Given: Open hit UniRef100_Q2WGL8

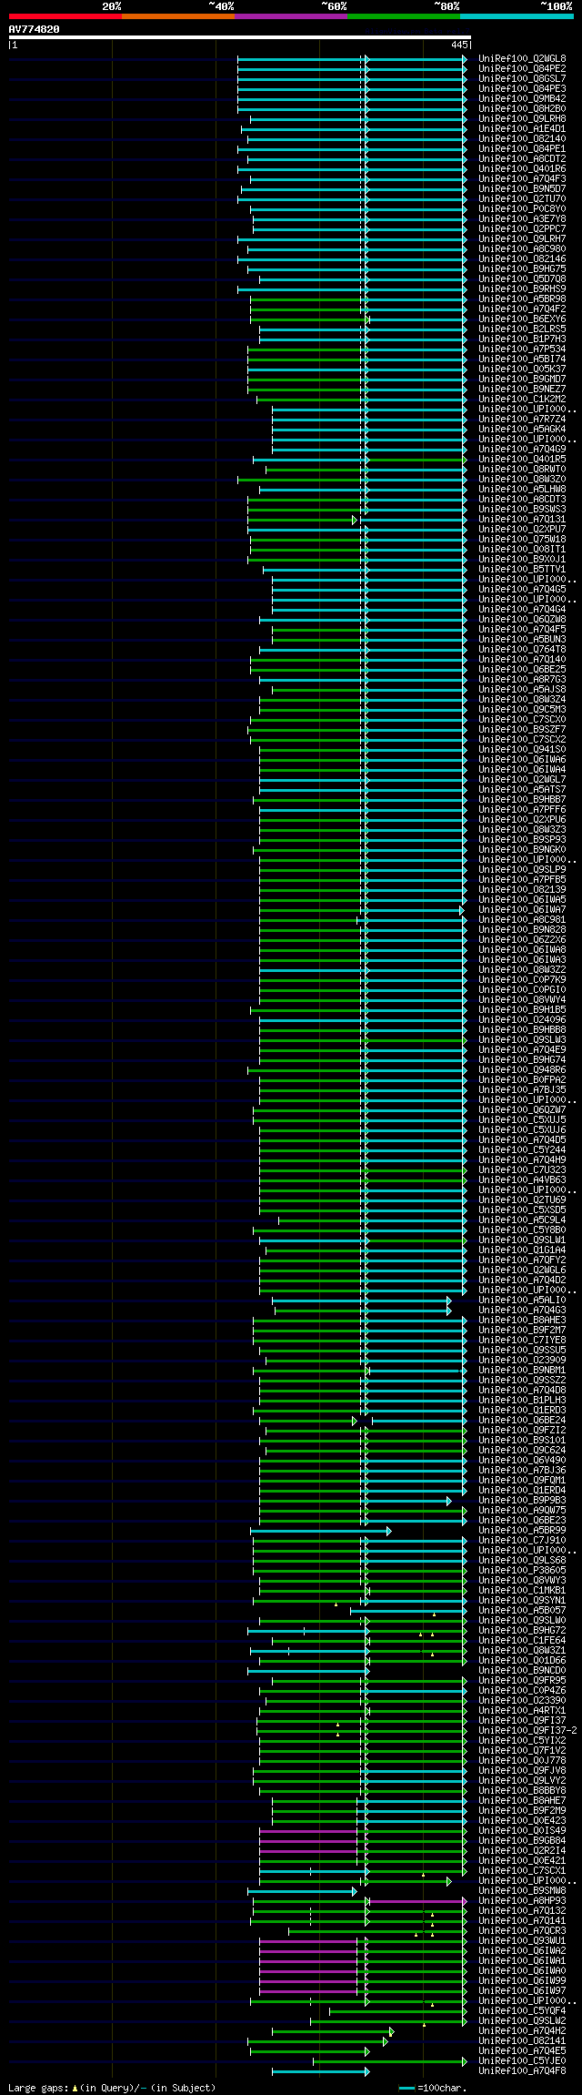Looking at the screenshot, I should pos(522,59).
